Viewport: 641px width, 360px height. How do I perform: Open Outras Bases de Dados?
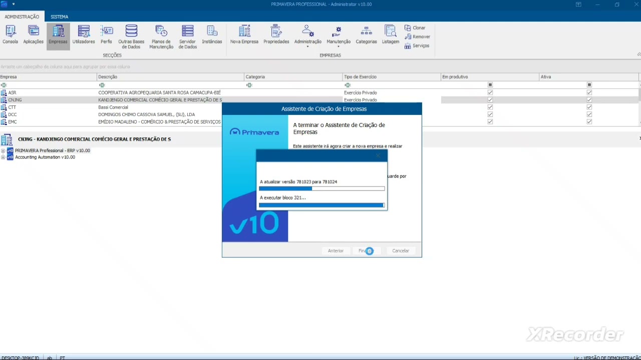[x=131, y=37]
